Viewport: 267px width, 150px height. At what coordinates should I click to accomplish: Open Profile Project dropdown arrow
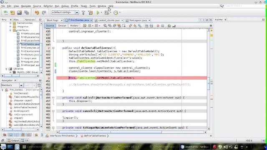click(x=120, y=12)
